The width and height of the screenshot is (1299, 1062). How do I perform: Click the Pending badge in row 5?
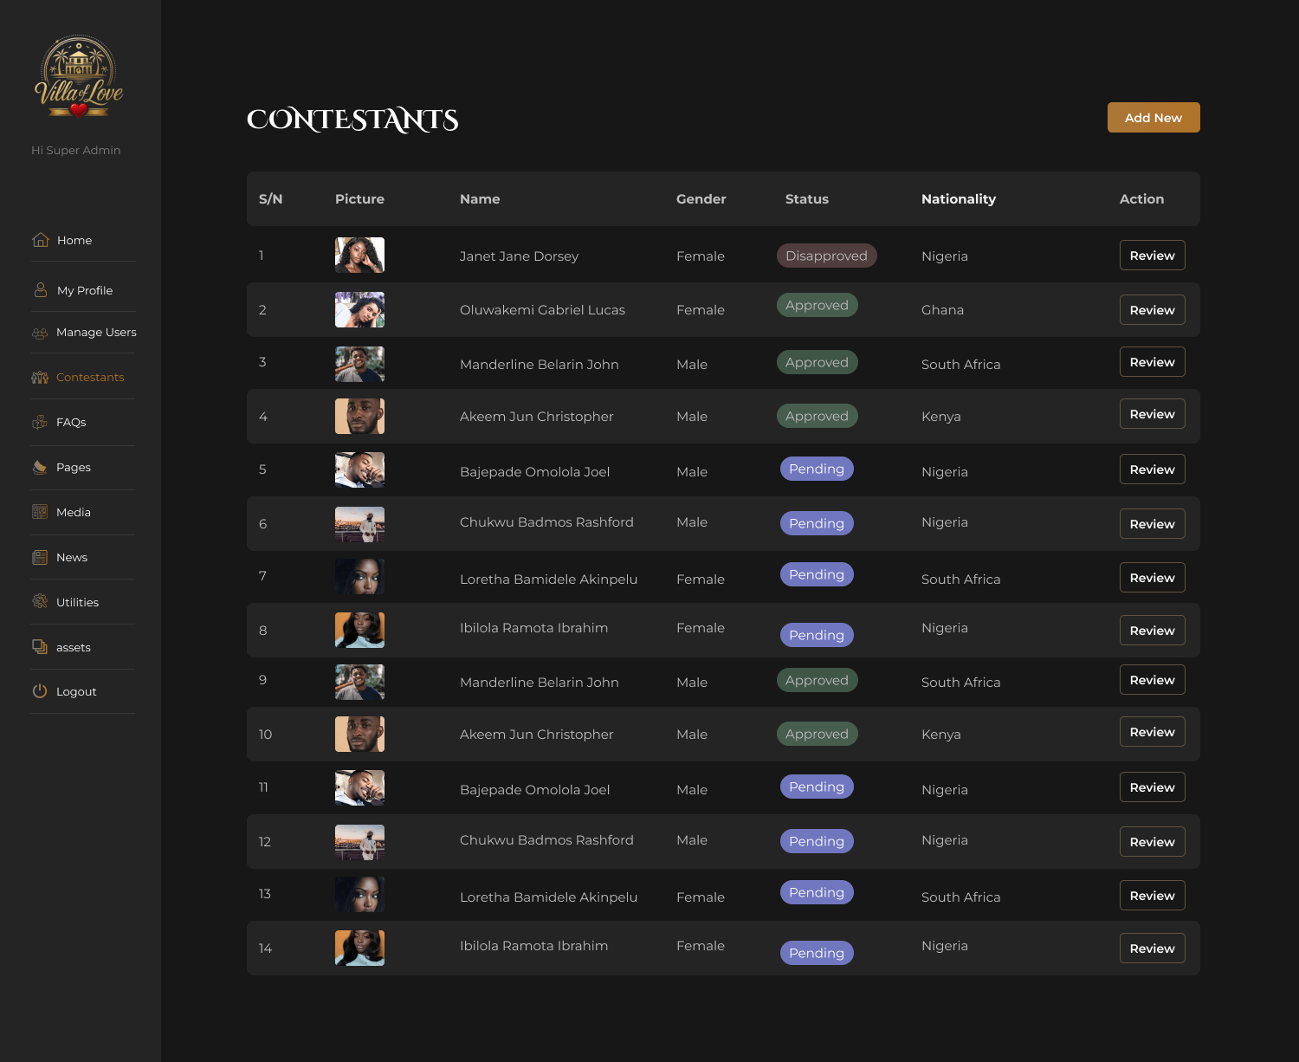(816, 469)
